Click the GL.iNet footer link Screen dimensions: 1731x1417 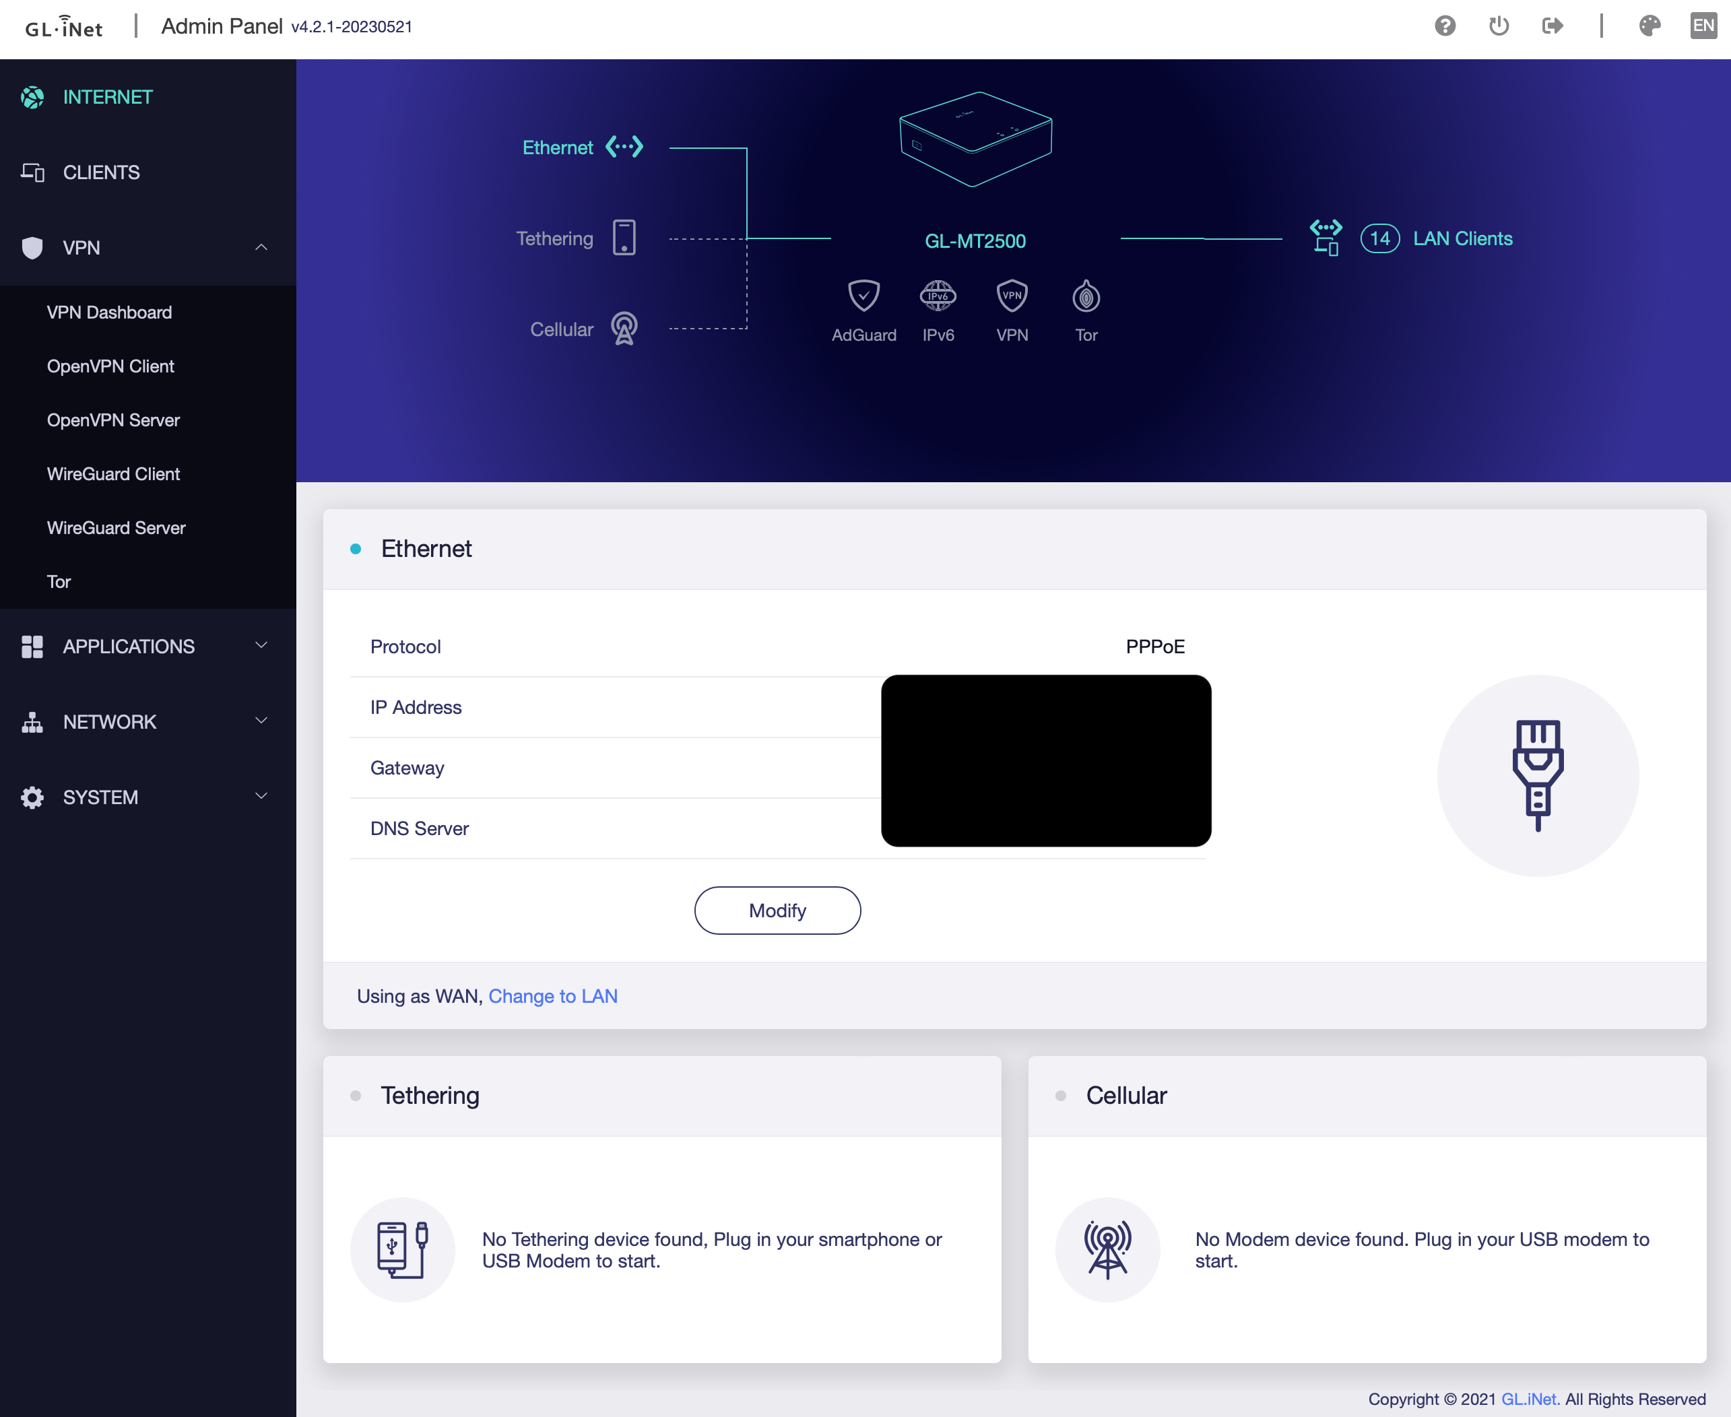[1530, 1399]
